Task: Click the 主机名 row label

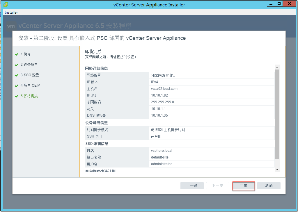Action: coord(92,89)
